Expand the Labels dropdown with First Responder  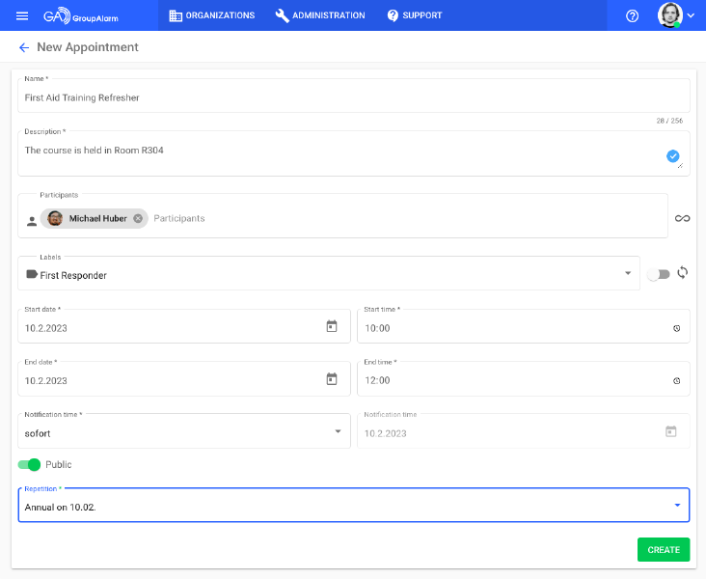(628, 274)
